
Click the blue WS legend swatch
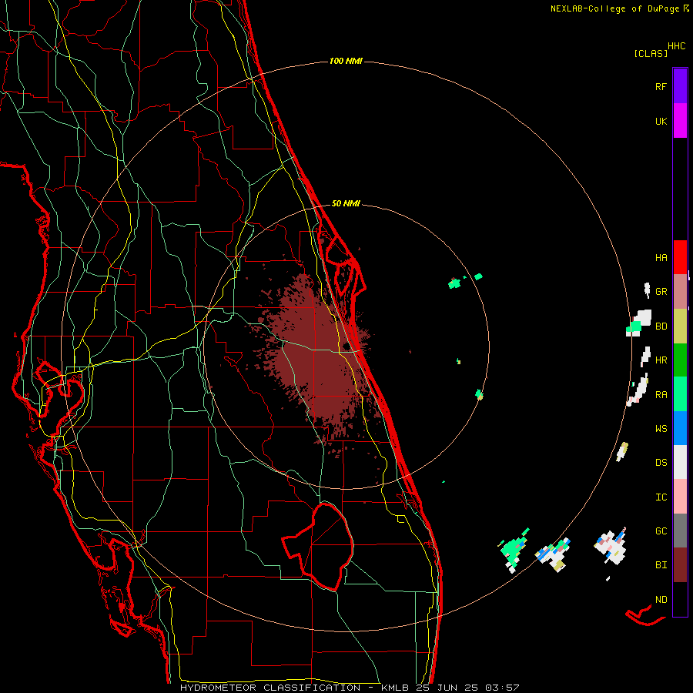[x=680, y=428]
